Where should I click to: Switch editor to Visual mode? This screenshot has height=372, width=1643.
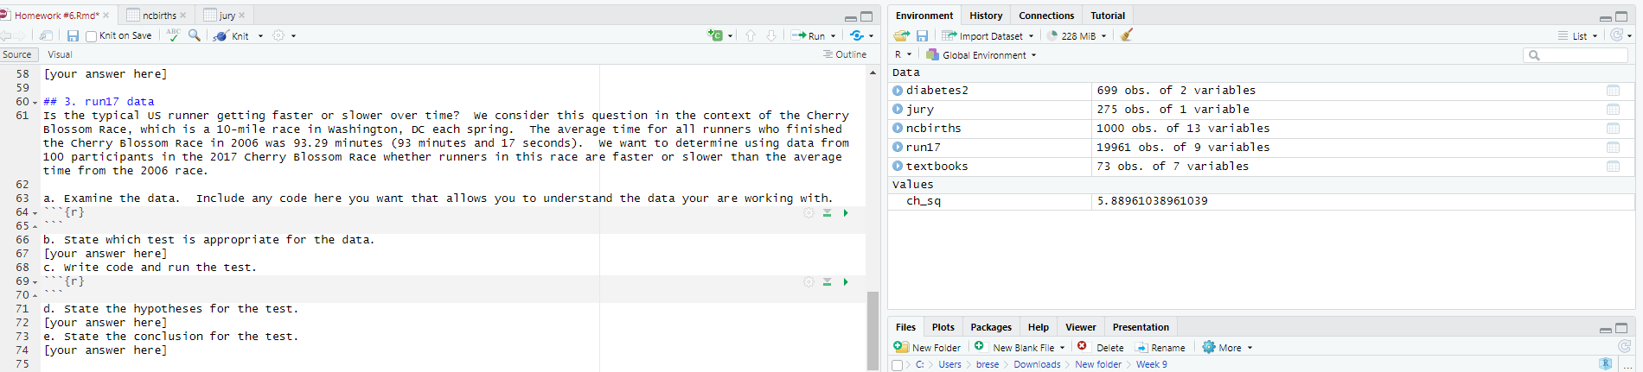60,54
